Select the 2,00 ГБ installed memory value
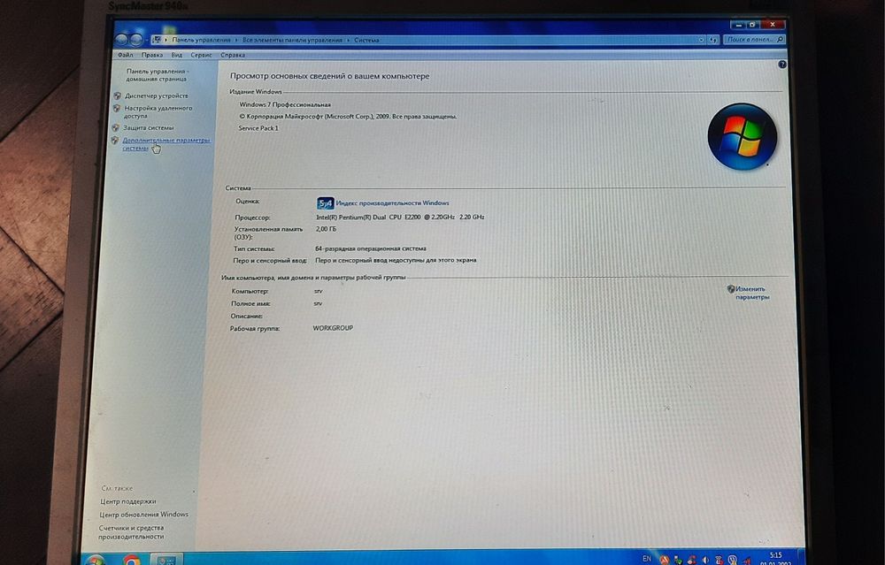The width and height of the screenshot is (885, 565). point(326,229)
